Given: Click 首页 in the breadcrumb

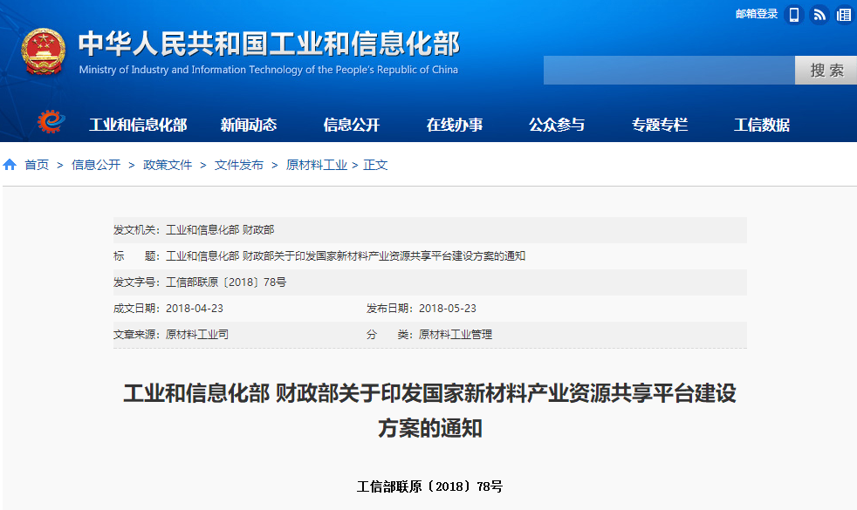Looking at the screenshot, I should (37, 165).
